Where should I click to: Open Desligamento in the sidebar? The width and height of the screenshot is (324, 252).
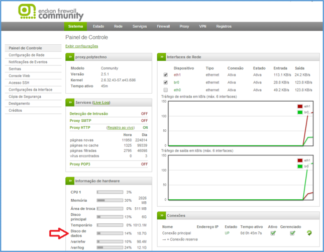33,104
